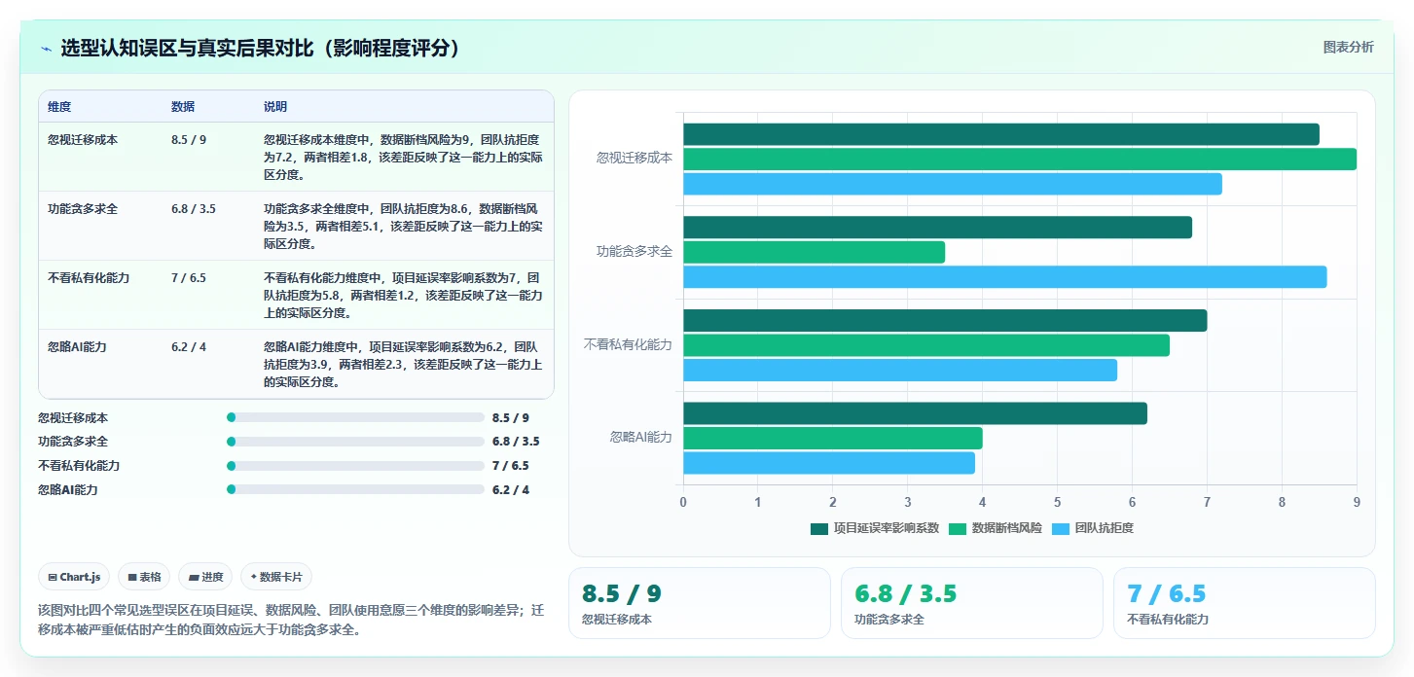Click the 维度 column header
Image resolution: width=1414 pixels, height=677 pixels.
[x=59, y=107]
